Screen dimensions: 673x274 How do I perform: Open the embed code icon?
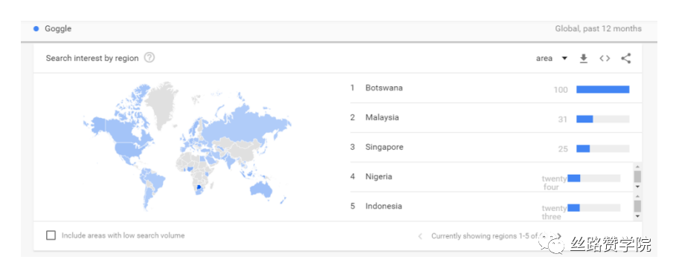605,59
